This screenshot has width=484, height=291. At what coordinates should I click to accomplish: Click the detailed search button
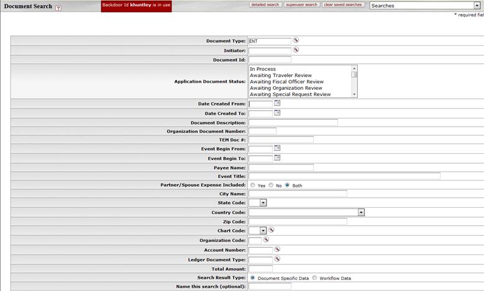(265, 5)
